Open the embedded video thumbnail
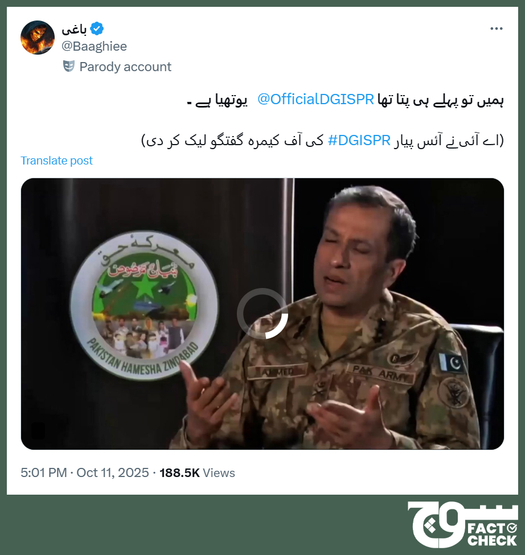Screen dimensions: 525x555 click(x=262, y=314)
